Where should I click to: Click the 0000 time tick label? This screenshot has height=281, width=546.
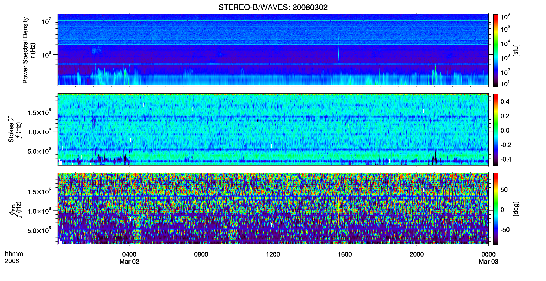pyautogui.click(x=488, y=254)
